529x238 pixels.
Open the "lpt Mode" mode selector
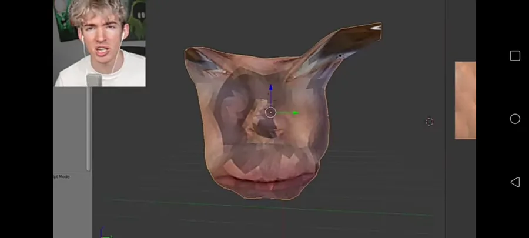click(x=61, y=177)
